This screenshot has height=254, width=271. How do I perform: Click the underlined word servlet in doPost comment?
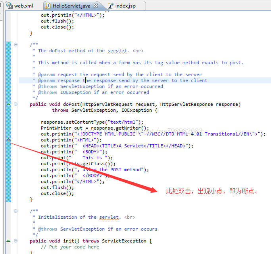tap(117, 51)
